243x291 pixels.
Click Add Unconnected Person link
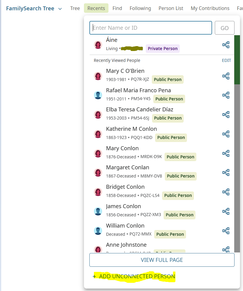(134, 276)
